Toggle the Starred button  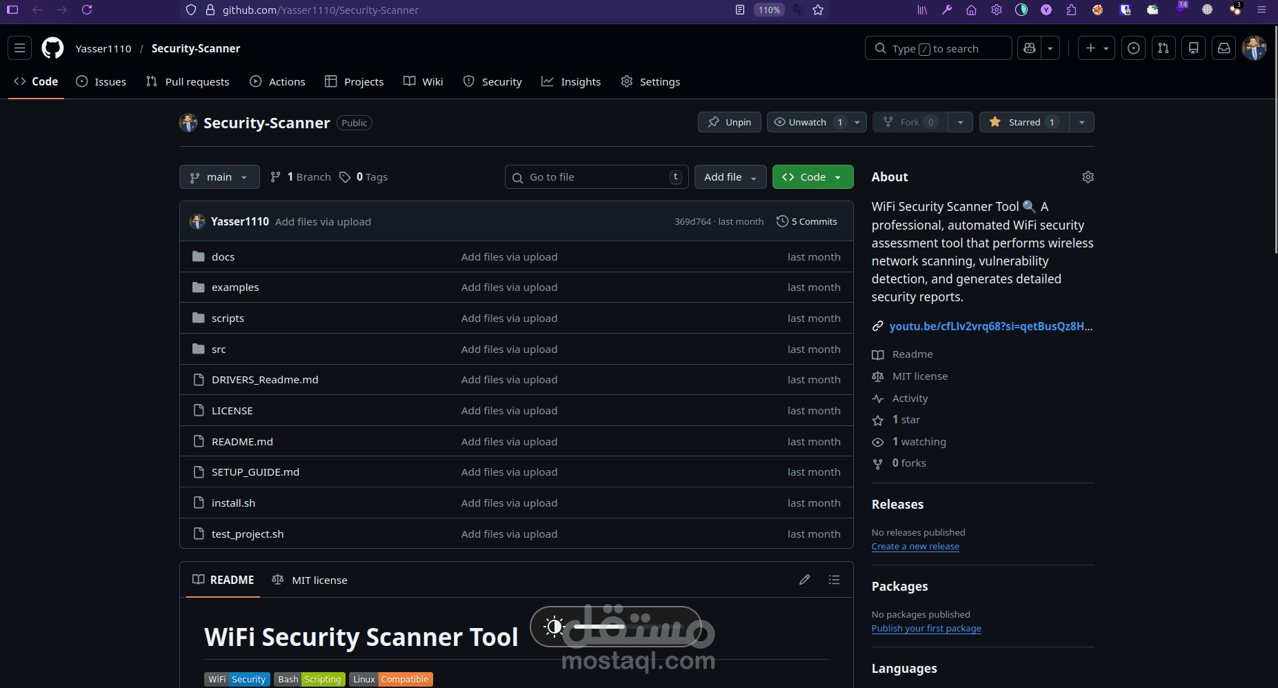coord(1024,122)
